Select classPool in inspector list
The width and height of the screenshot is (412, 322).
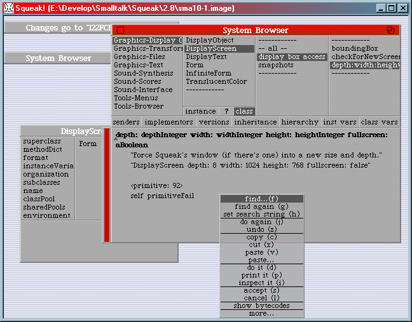48,199
